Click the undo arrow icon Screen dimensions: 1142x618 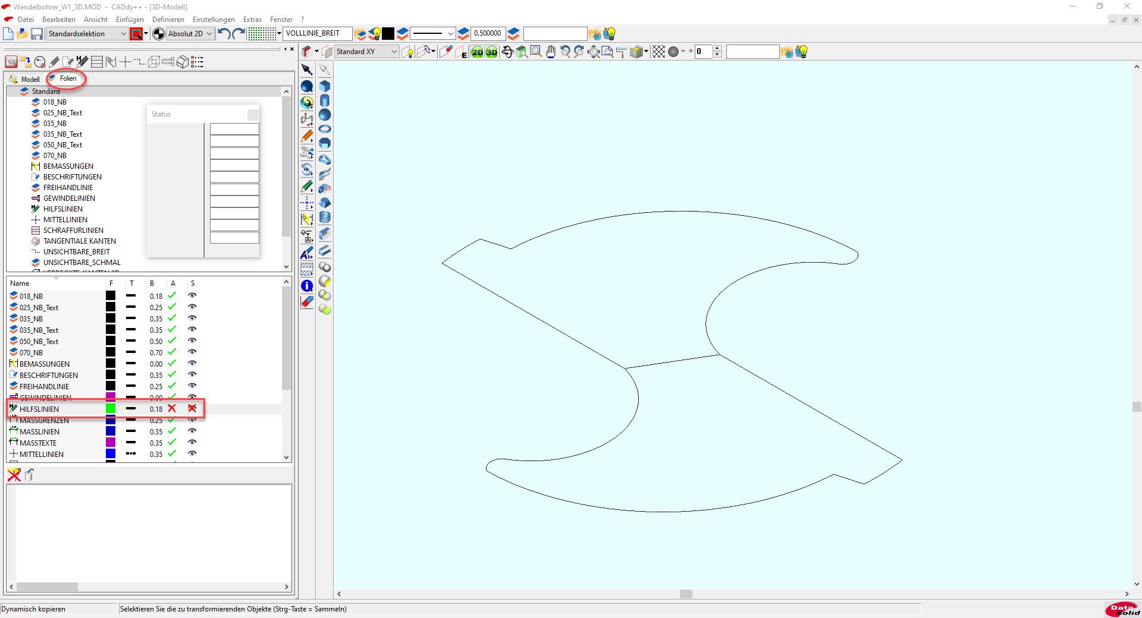pyautogui.click(x=224, y=34)
